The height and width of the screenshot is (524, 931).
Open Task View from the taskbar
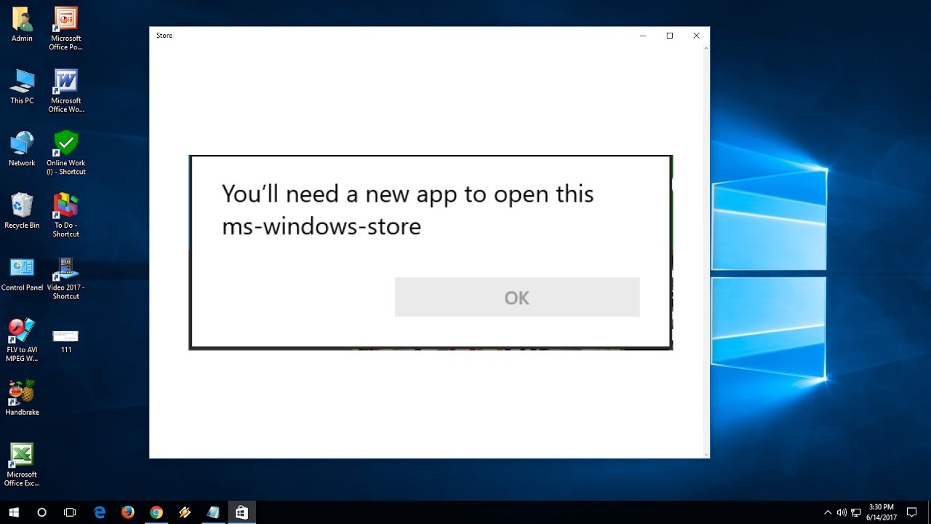pos(69,512)
